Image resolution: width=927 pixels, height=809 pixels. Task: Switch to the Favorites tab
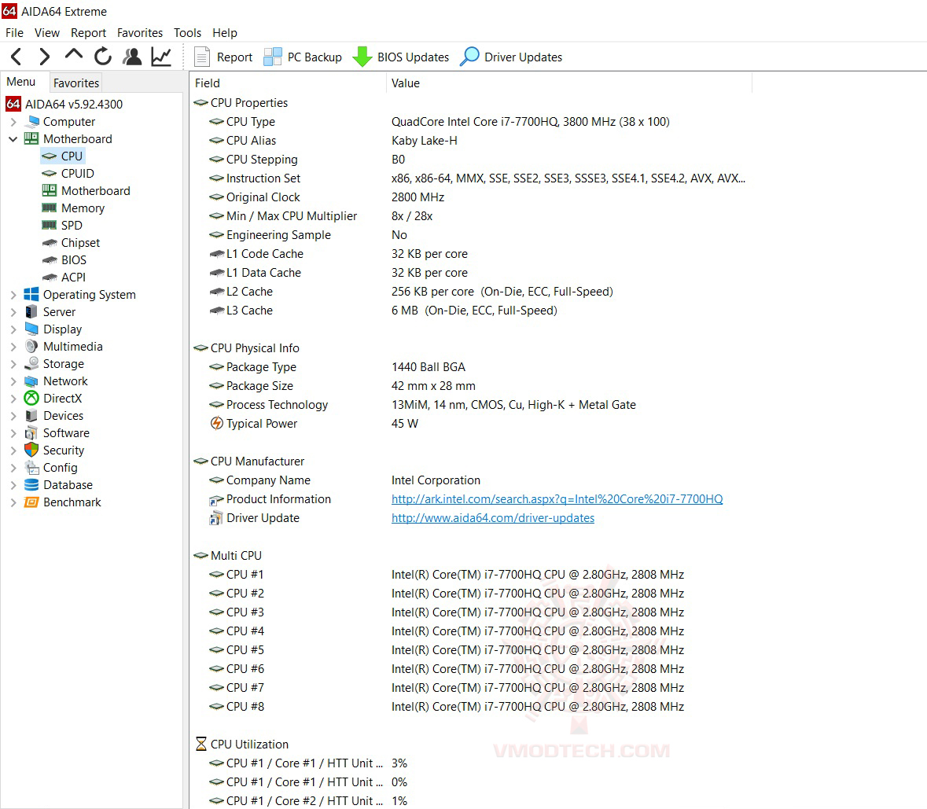point(76,83)
